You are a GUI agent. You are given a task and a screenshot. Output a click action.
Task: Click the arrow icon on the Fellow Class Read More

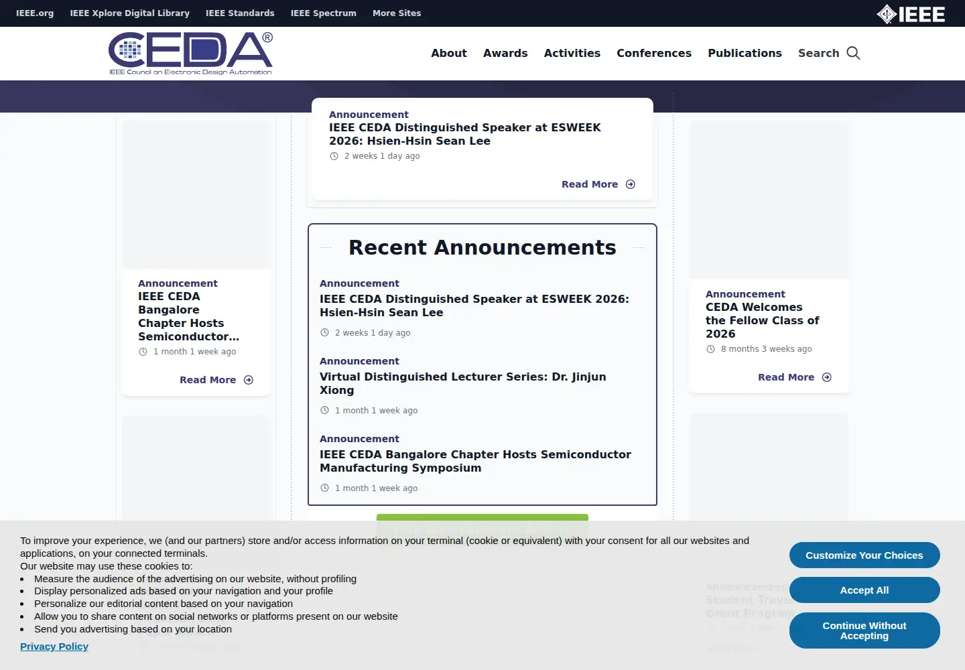point(827,377)
